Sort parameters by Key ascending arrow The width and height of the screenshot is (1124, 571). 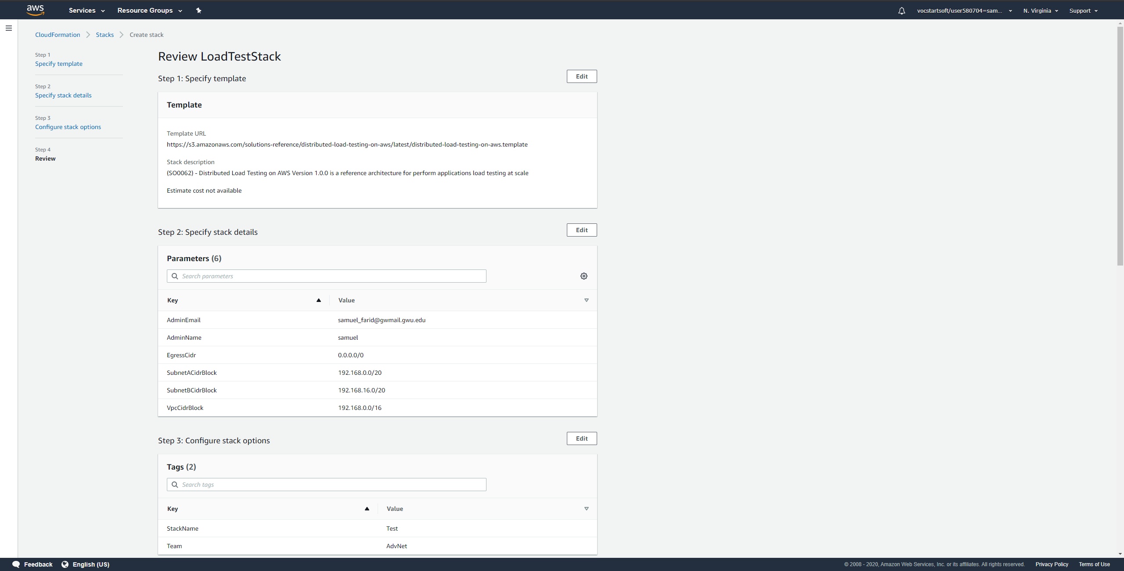pos(319,300)
